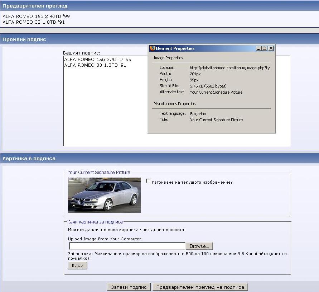Click the image Location URL value
The width and height of the screenshot is (319, 292).
click(x=229, y=68)
